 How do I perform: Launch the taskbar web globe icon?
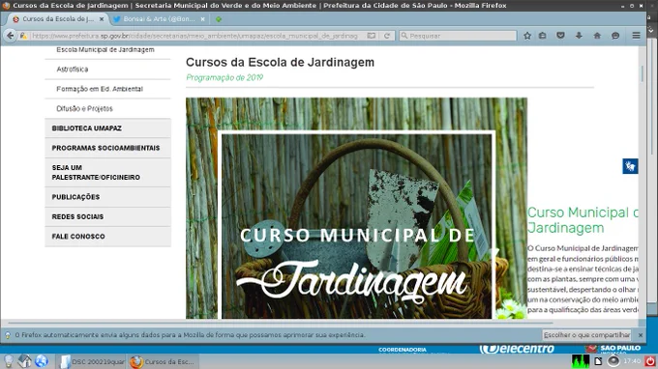pos(41,361)
